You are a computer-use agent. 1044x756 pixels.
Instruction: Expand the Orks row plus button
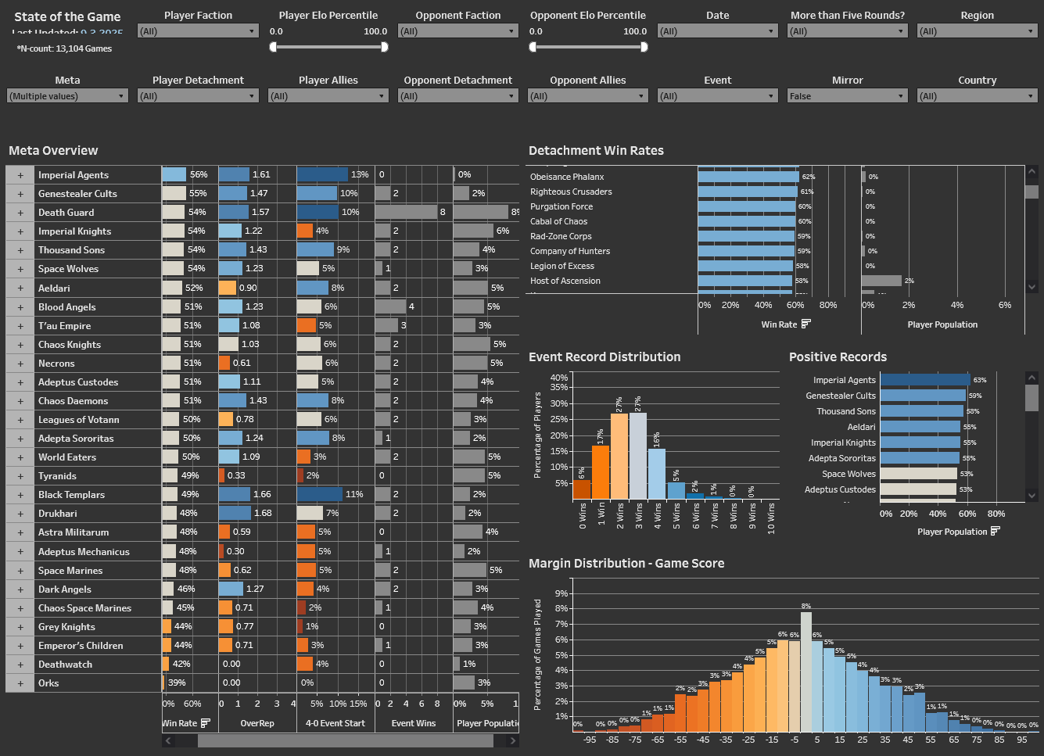coord(20,683)
